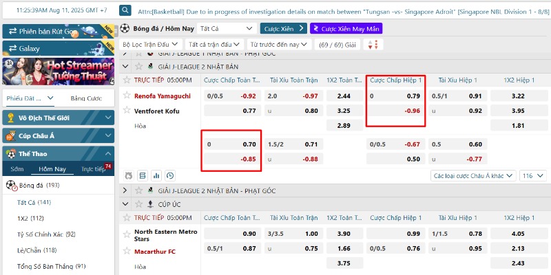Click the scoreboard icon next to shirt icon
Image resolution: width=551 pixels, height=275 pixels.
[143, 175]
